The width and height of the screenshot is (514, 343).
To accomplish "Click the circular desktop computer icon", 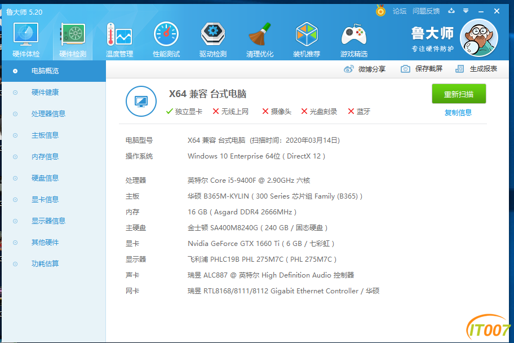I will coord(141,101).
